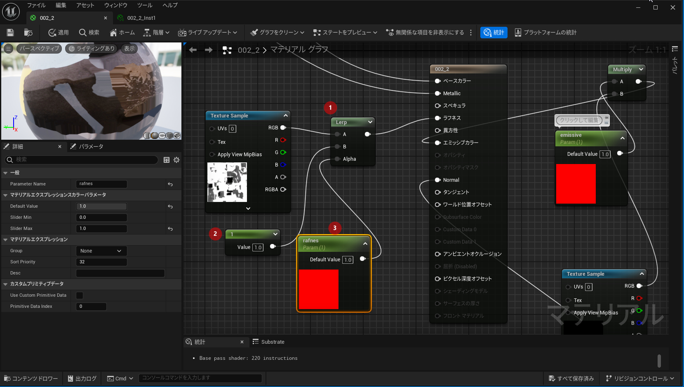Click Platform Stats (プラットフォームの統計) button

click(545, 33)
